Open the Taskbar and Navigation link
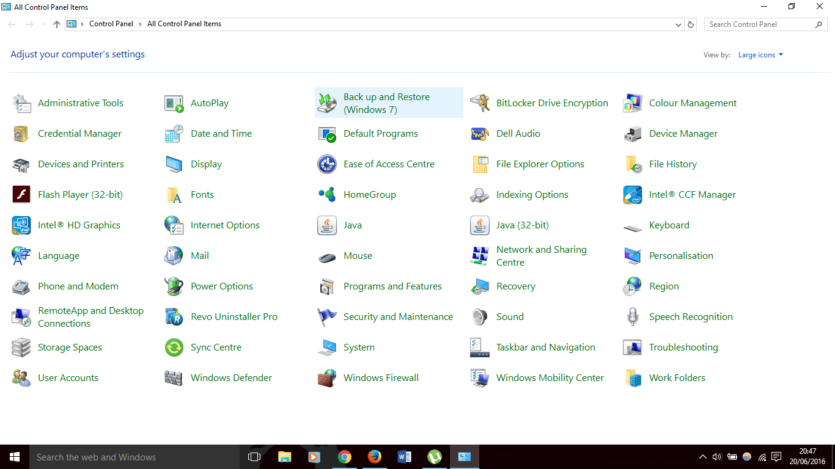 [546, 347]
